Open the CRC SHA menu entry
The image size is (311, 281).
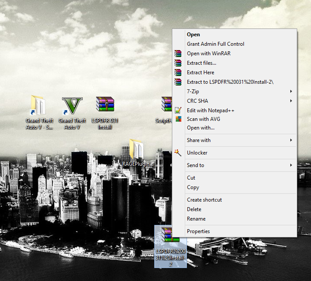(234, 101)
